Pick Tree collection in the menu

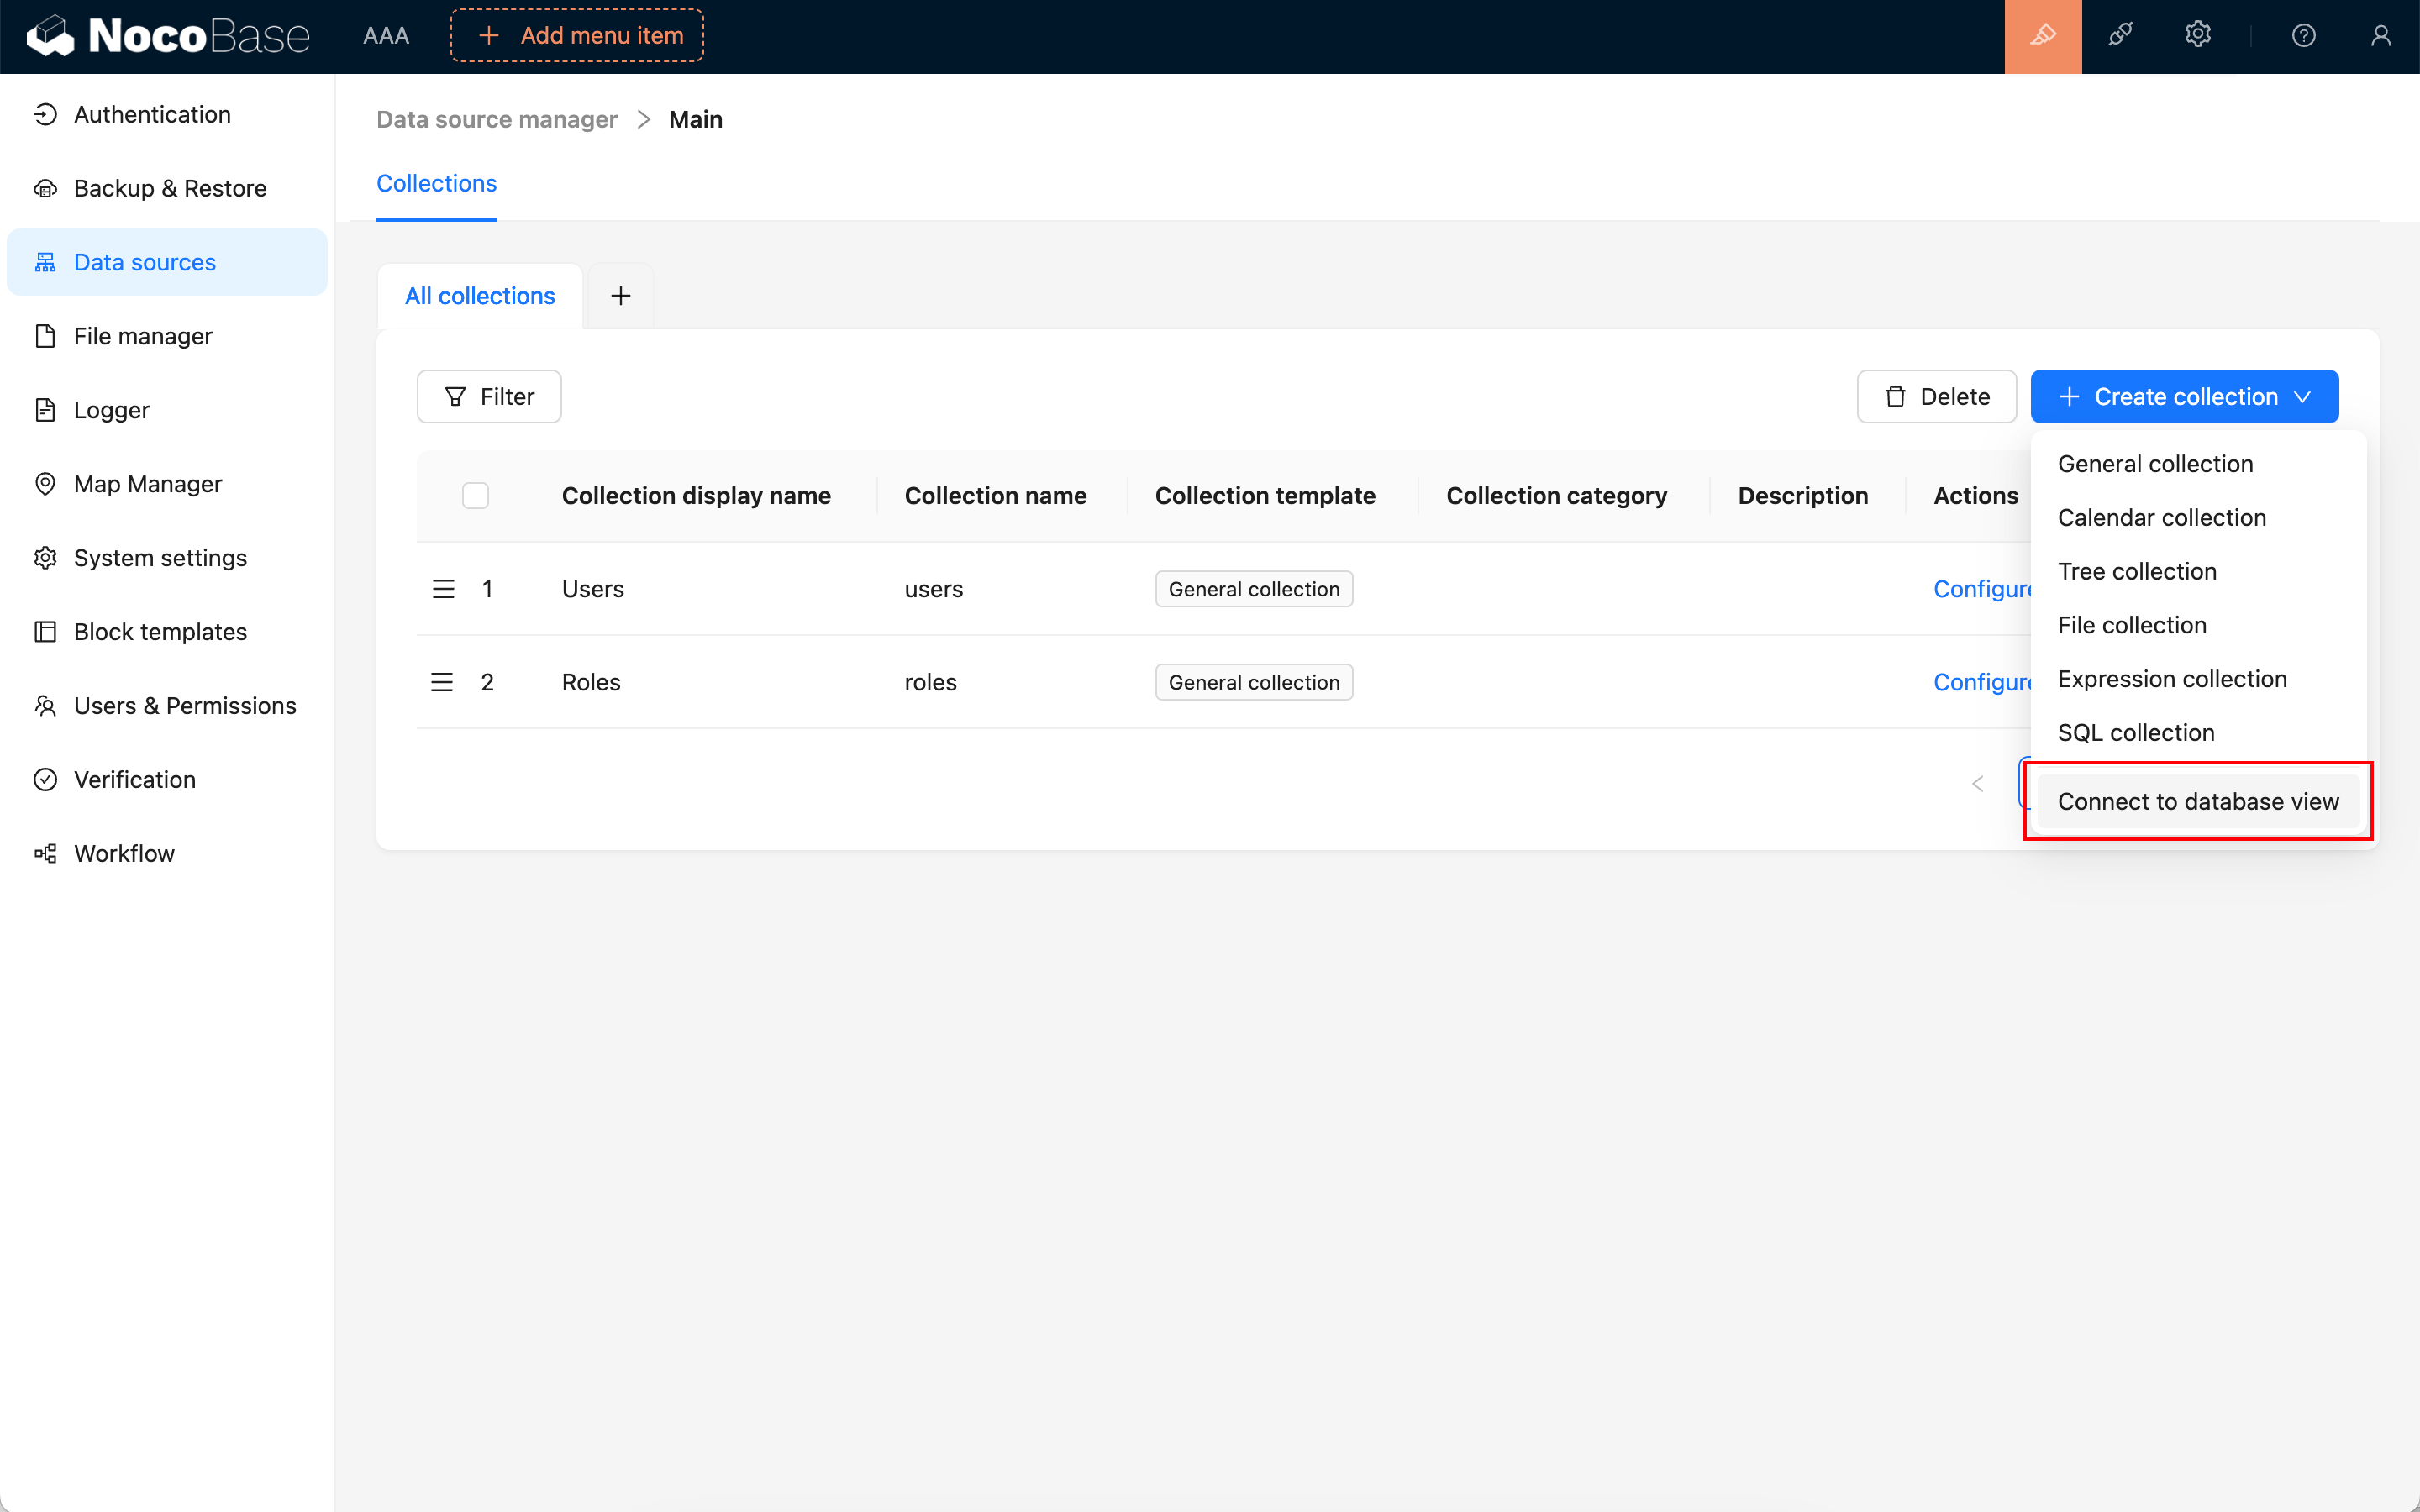coord(2136,571)
